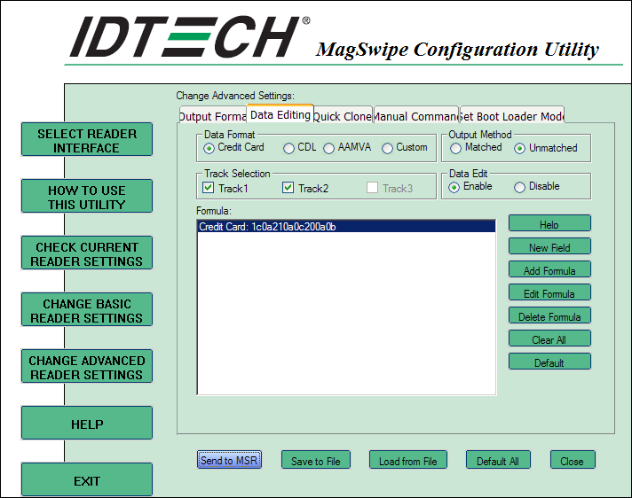Open How To Use This Utility

(87, 197)
